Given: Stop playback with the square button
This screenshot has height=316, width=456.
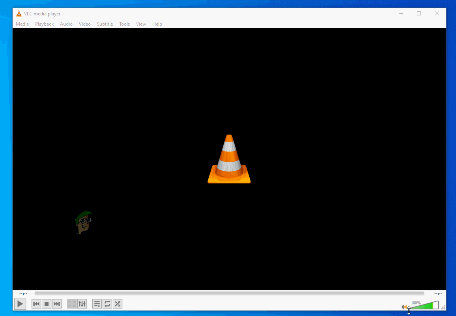Looking at the screenshot, I should (47, 304).
